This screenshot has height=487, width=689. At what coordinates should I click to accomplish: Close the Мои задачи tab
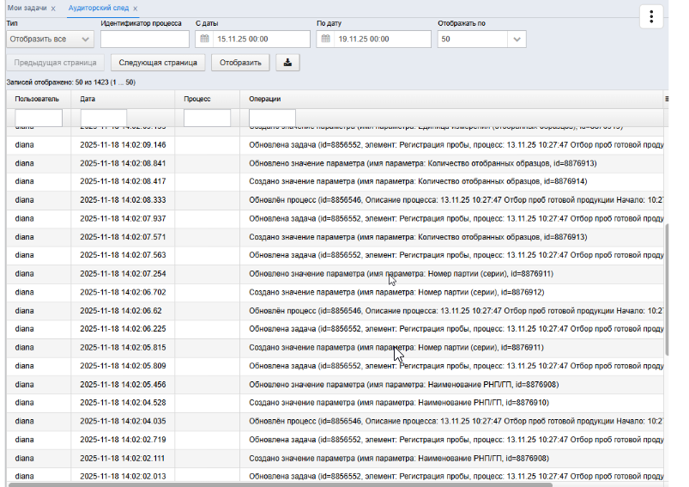point(53,9)
